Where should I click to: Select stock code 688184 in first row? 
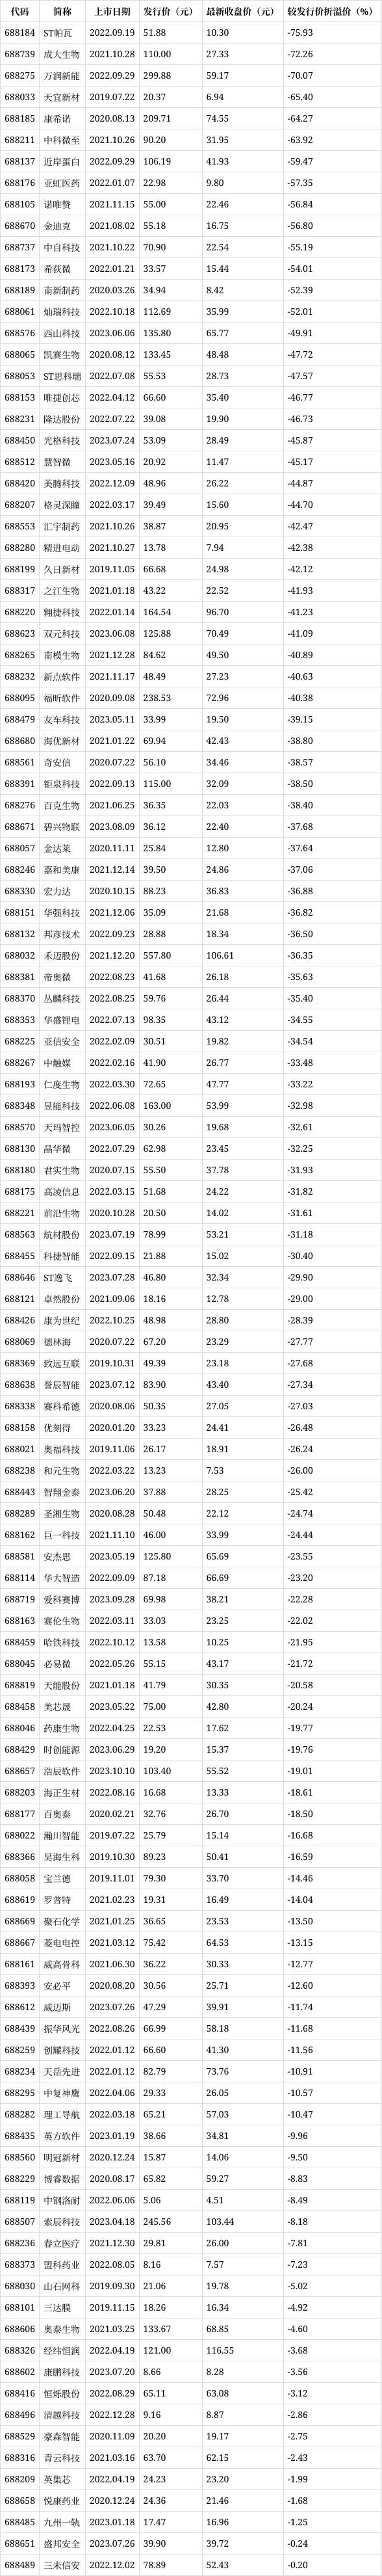coord(19,33)
